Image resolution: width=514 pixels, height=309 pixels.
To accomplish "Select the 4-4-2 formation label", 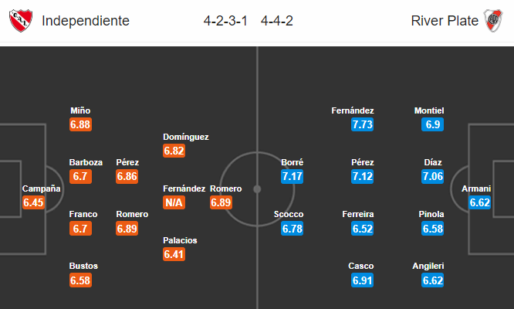I will 276,21.
